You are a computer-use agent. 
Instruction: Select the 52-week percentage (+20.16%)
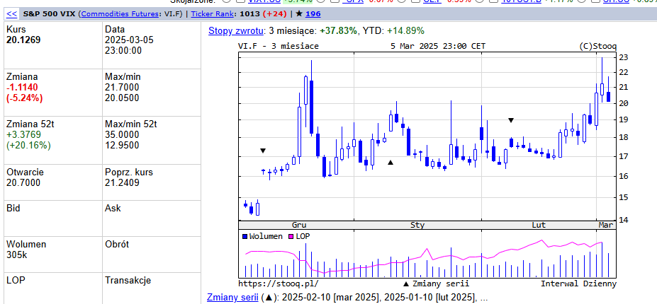point(28,145)
